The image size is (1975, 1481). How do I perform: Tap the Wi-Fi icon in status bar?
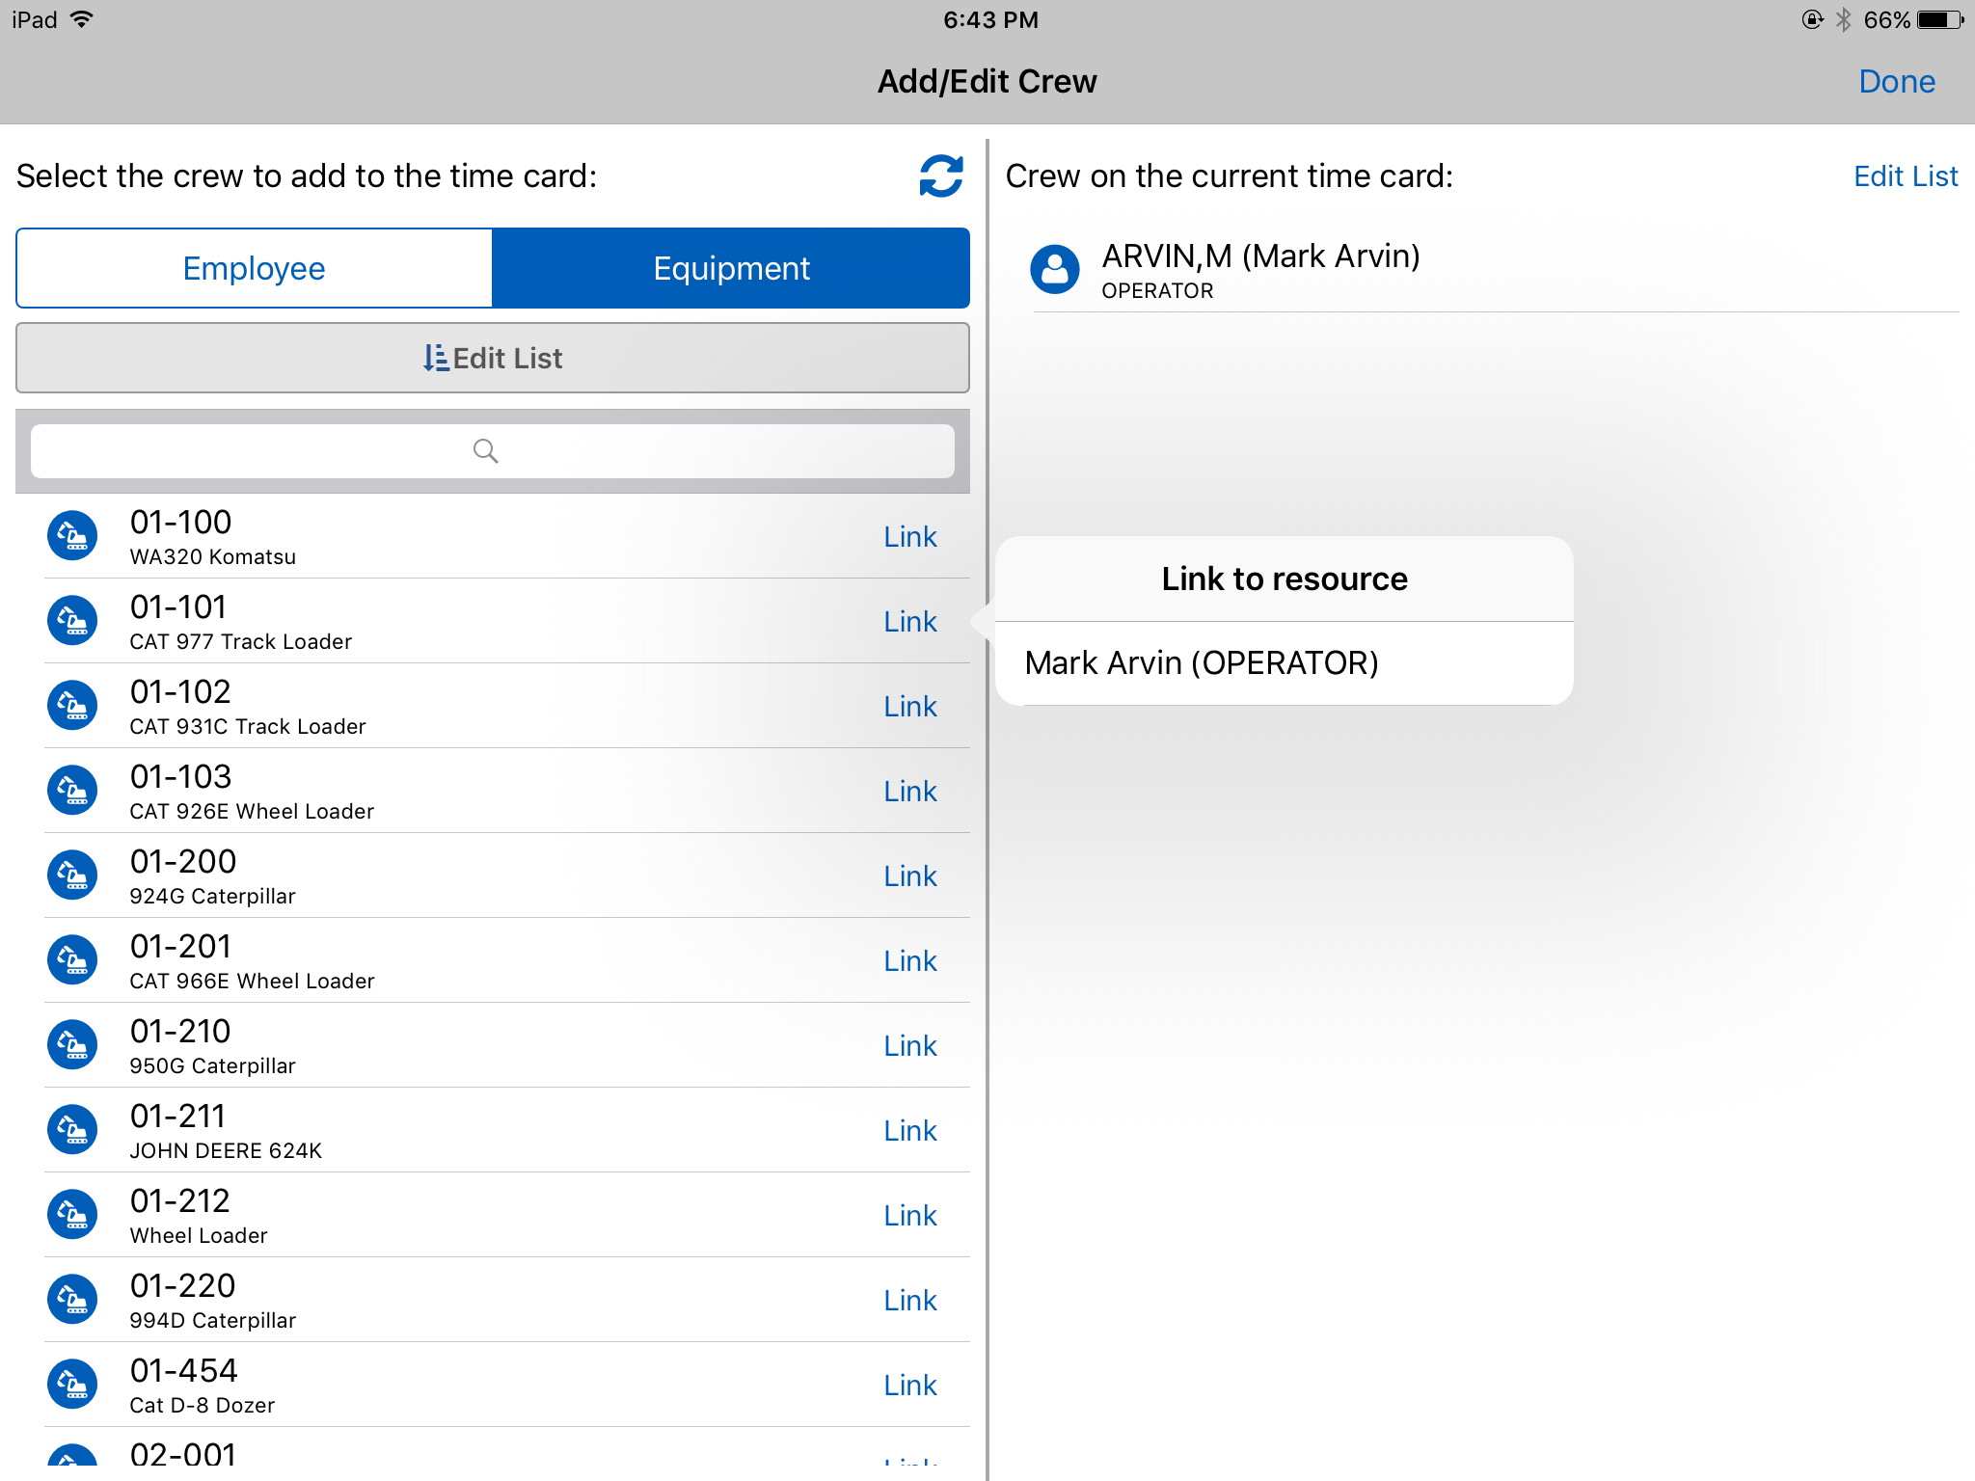pos(82,19)
